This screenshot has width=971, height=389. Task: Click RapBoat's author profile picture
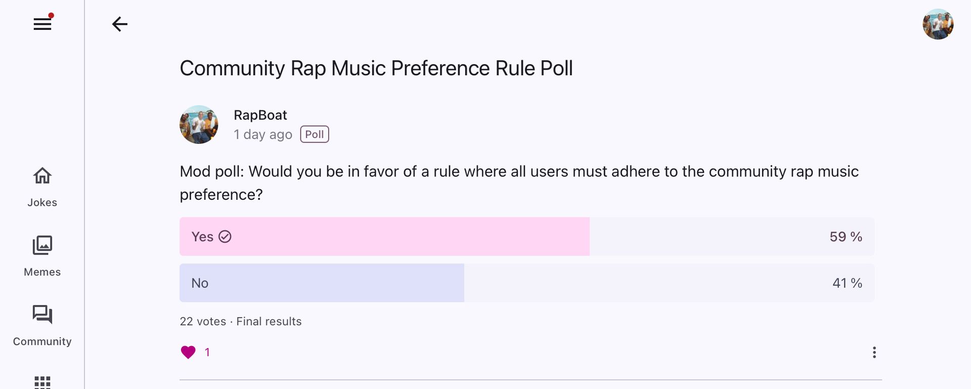(x=199, y=124)
